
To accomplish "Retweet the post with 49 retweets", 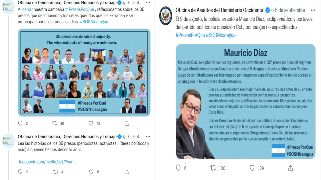I will click(54, 123).
